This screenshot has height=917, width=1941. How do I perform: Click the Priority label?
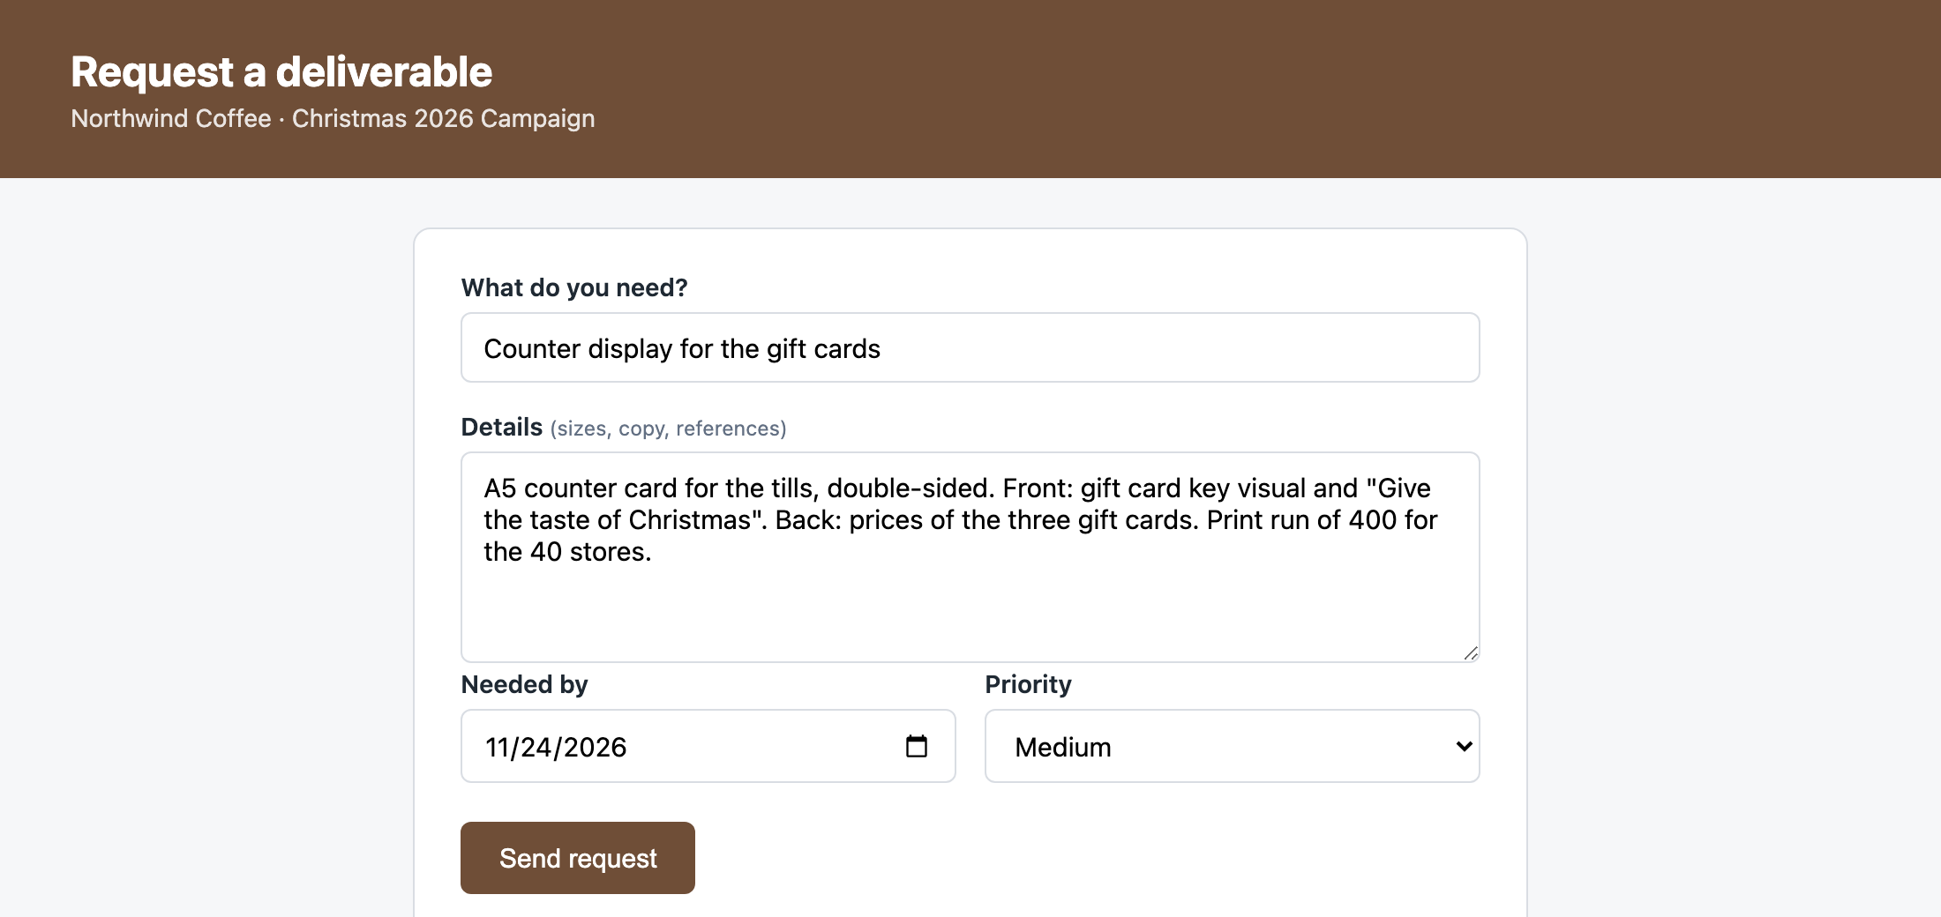1028,684
